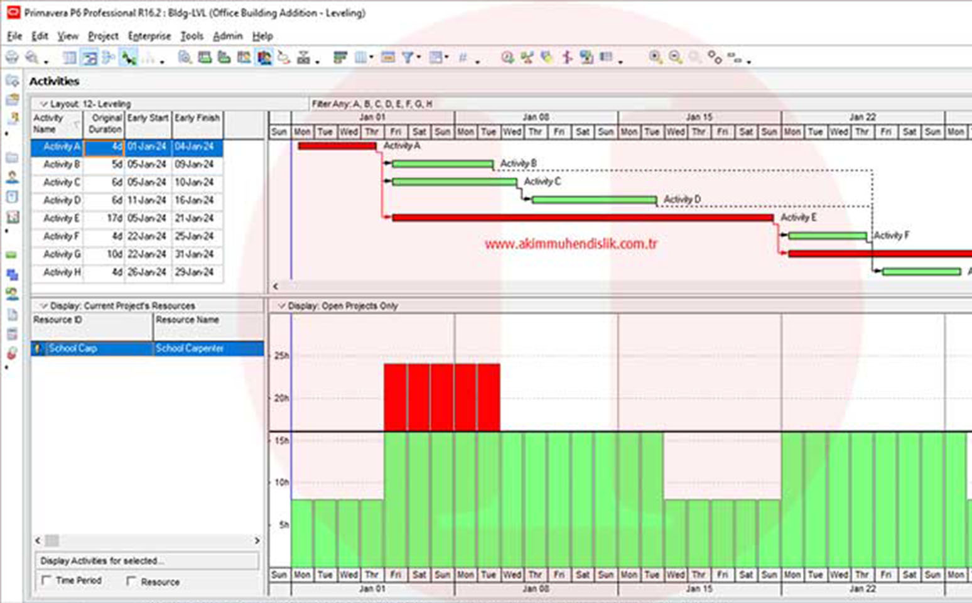Click the 17d Original Duration cell
The image size is (972, 603).
[x=104, y=219]
